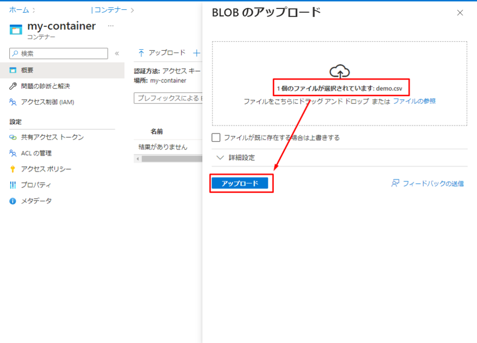477x343 pixels.
Task: Click the key icon for access policy
Action: click(13, 169)
